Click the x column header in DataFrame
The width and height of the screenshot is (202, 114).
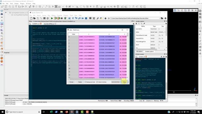89,34
